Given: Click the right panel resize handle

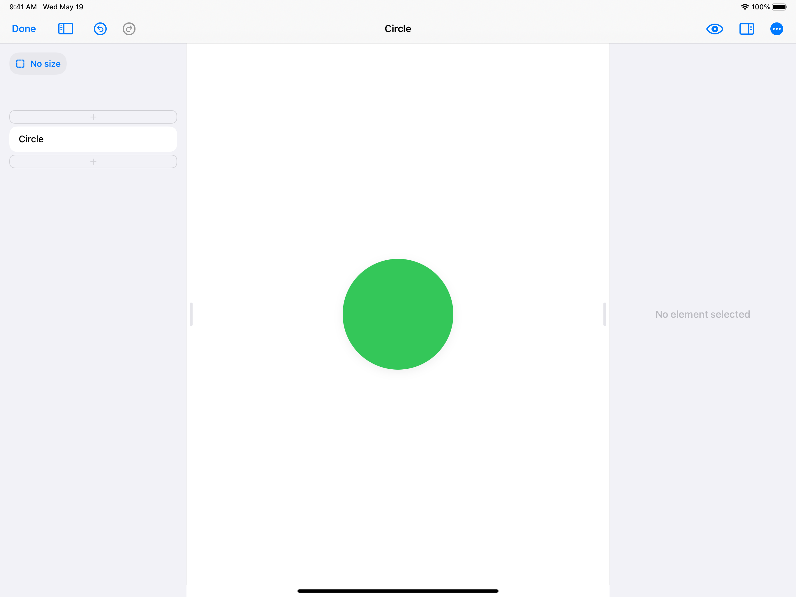Looking at the screenshot, I should pyautogui.click(x=605, y=314).
